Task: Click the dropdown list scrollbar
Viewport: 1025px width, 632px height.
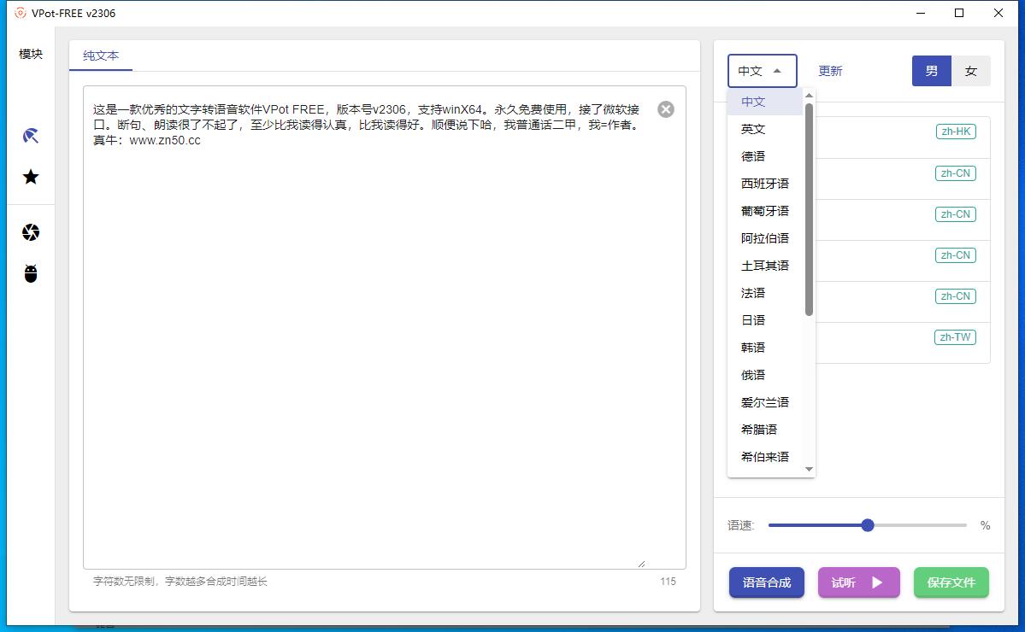Action: click(807, 196)
